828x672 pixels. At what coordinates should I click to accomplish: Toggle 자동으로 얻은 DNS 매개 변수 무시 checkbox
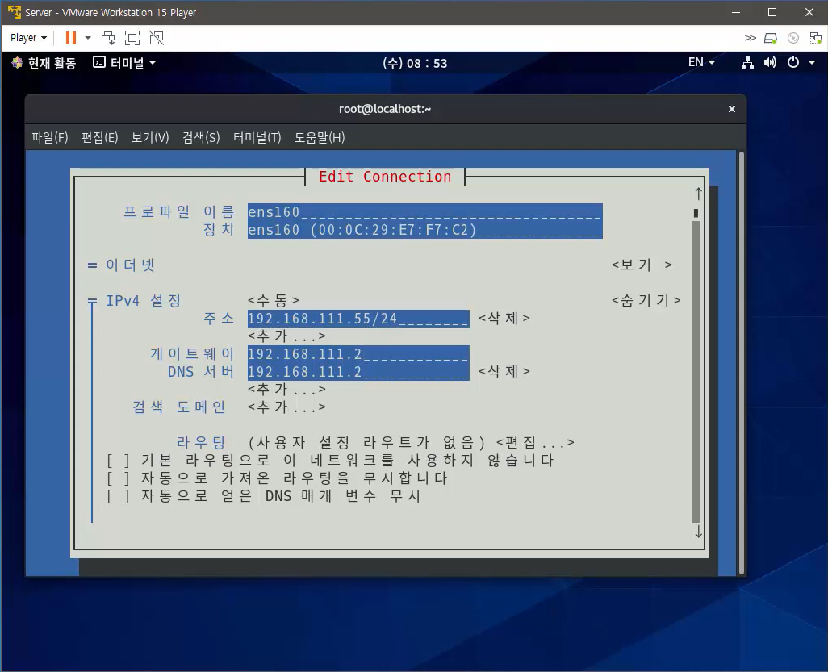(119, 496)
